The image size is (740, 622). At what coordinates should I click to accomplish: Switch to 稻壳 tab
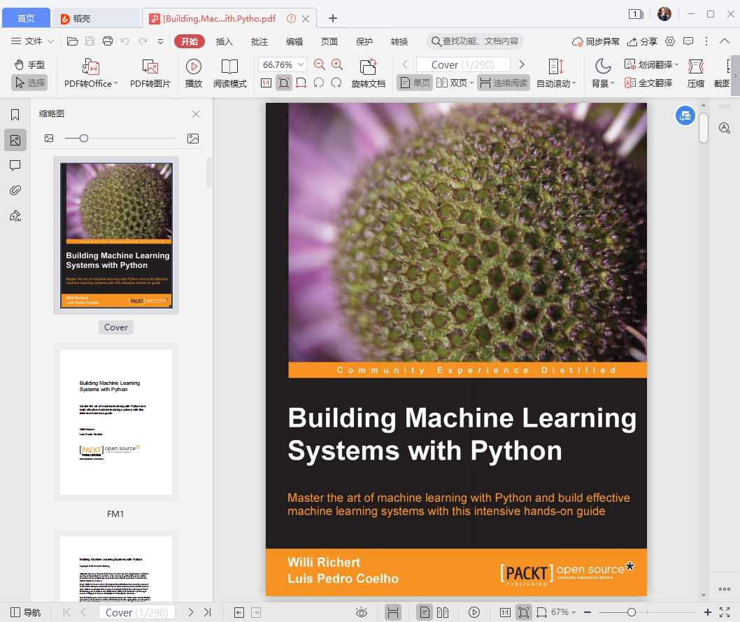(x=97, y=18)
